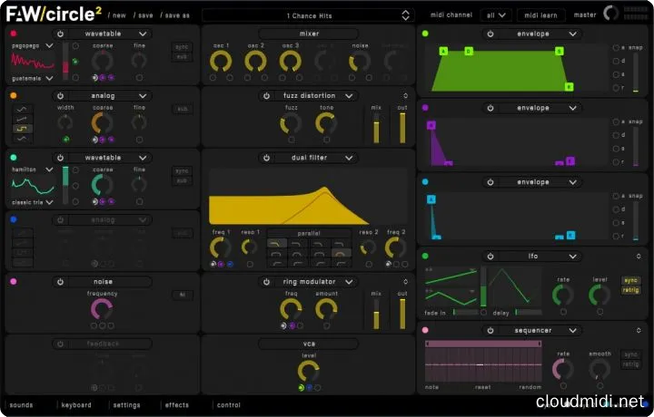
Task: Click the noise frequency knob
Action: coord(102,309)
